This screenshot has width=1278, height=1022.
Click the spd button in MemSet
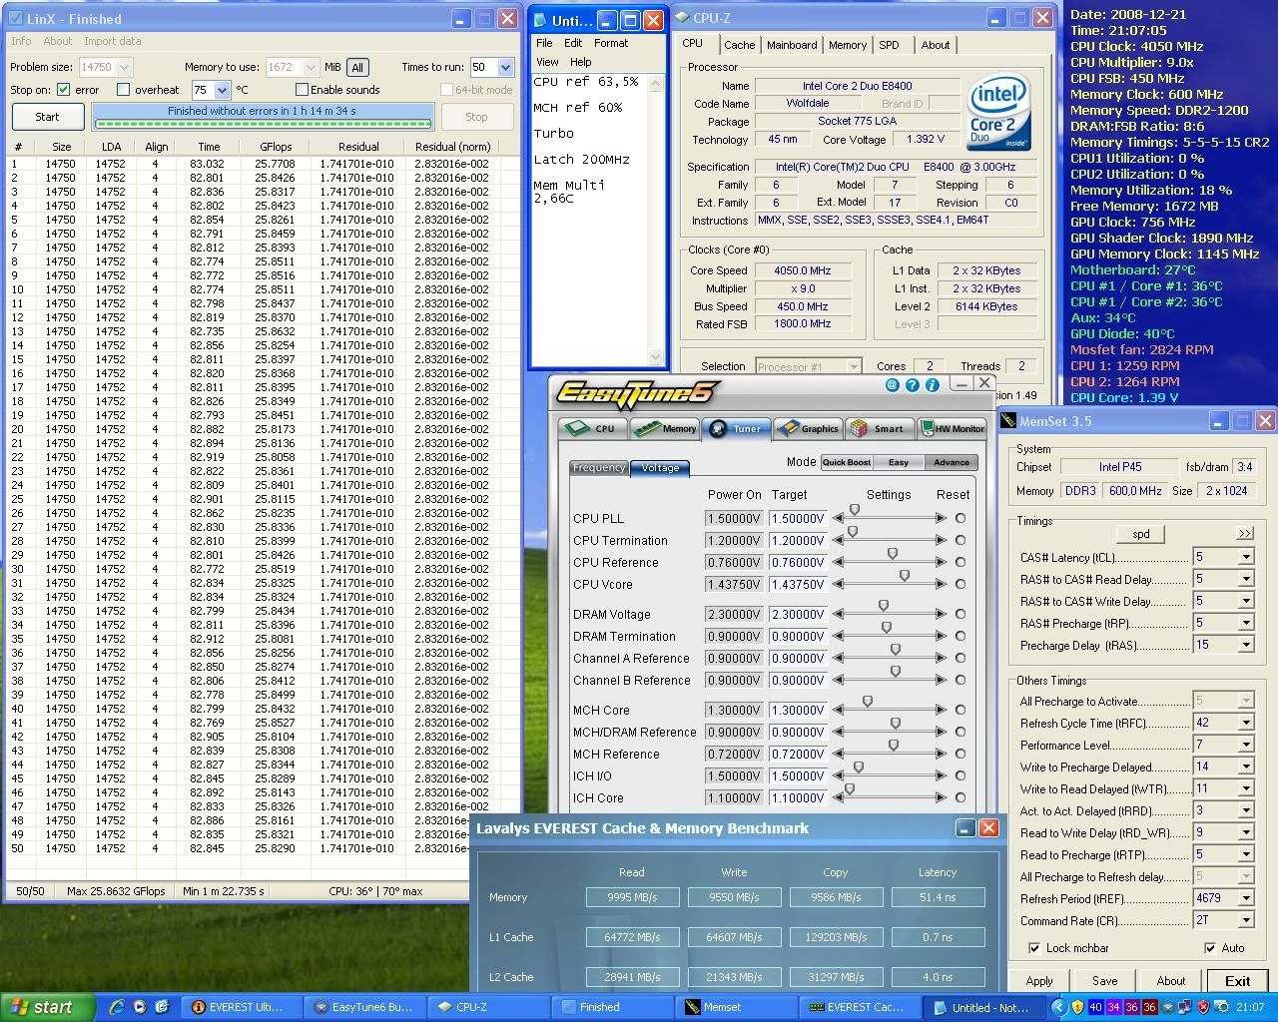[x=1140, y=534]
